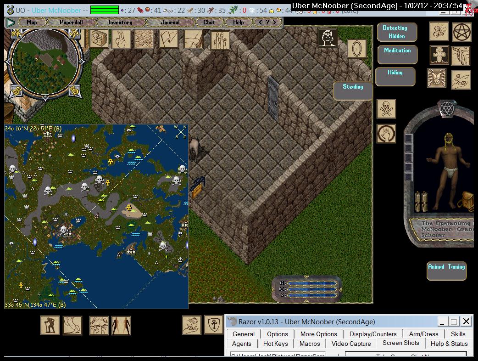The image size is (478, 361).
Task: Open the Journal from the top menu bar
Action: (170, 22)
